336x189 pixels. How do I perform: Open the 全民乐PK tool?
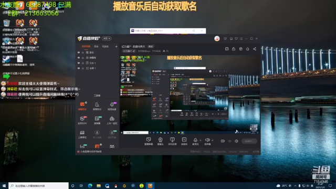[82, 120]
